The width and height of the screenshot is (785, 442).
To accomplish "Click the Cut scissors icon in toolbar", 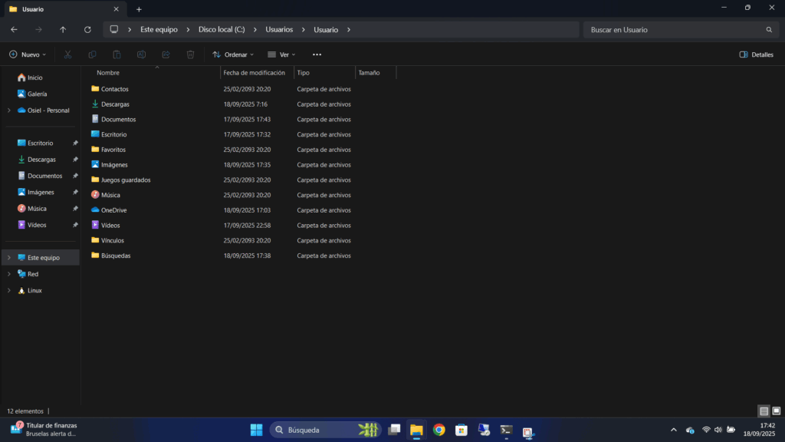I will click(67, 54).
